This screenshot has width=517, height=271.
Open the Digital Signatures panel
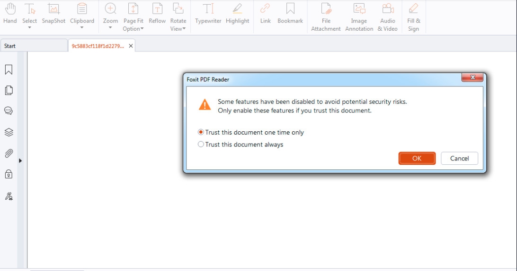click(9, 196)
